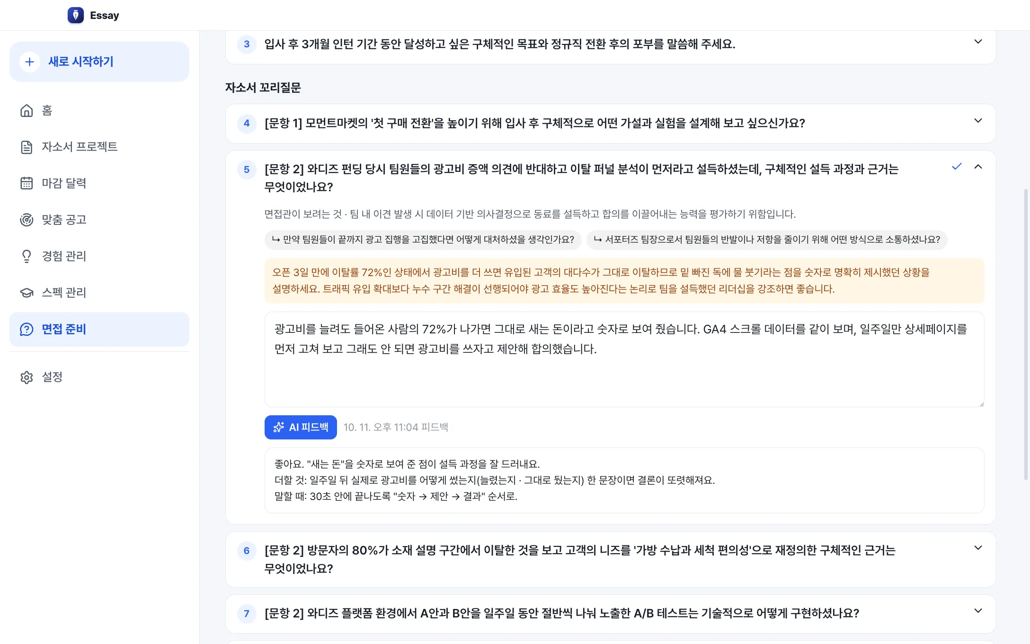
Task: Click the home icon beside 홈
Action: [x=27, y=110]
